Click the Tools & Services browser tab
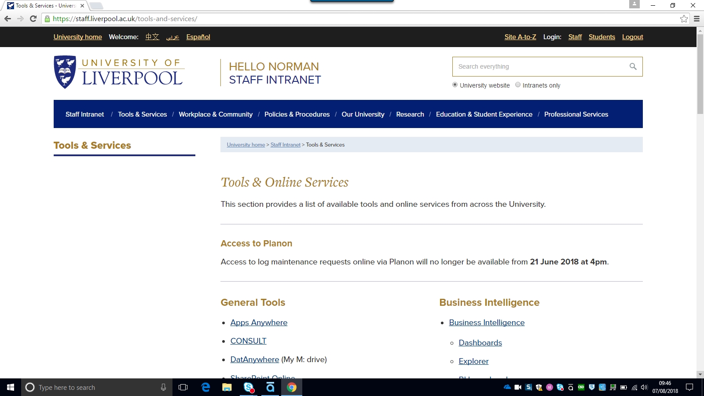Image resolution: width=704 pixels, height=396 pixels. (45, 6)
